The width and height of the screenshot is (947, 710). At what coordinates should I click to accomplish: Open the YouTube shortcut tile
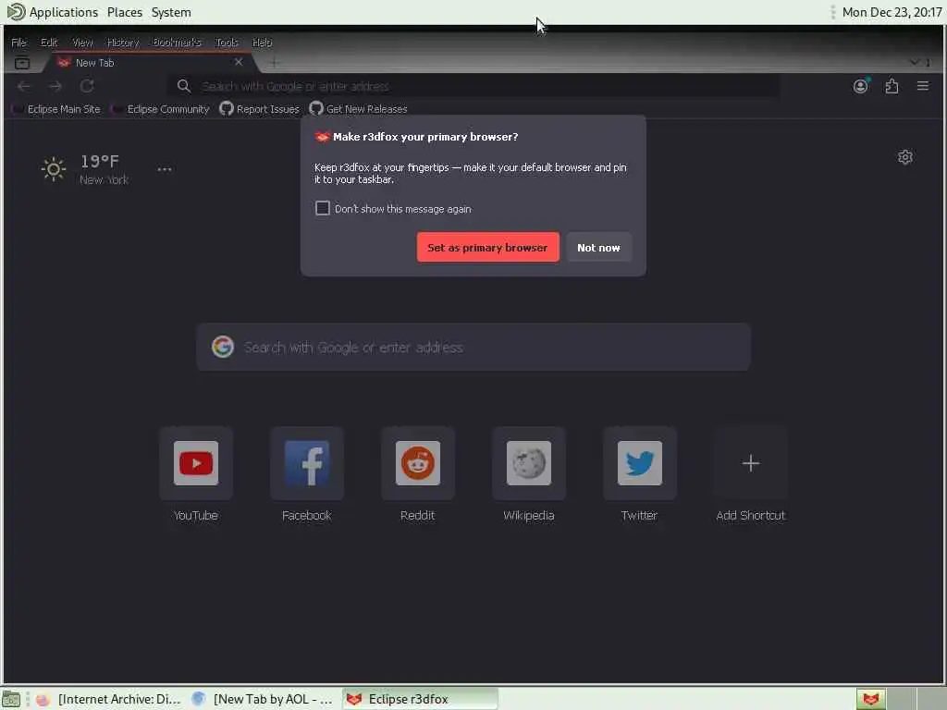pos(196,463)
